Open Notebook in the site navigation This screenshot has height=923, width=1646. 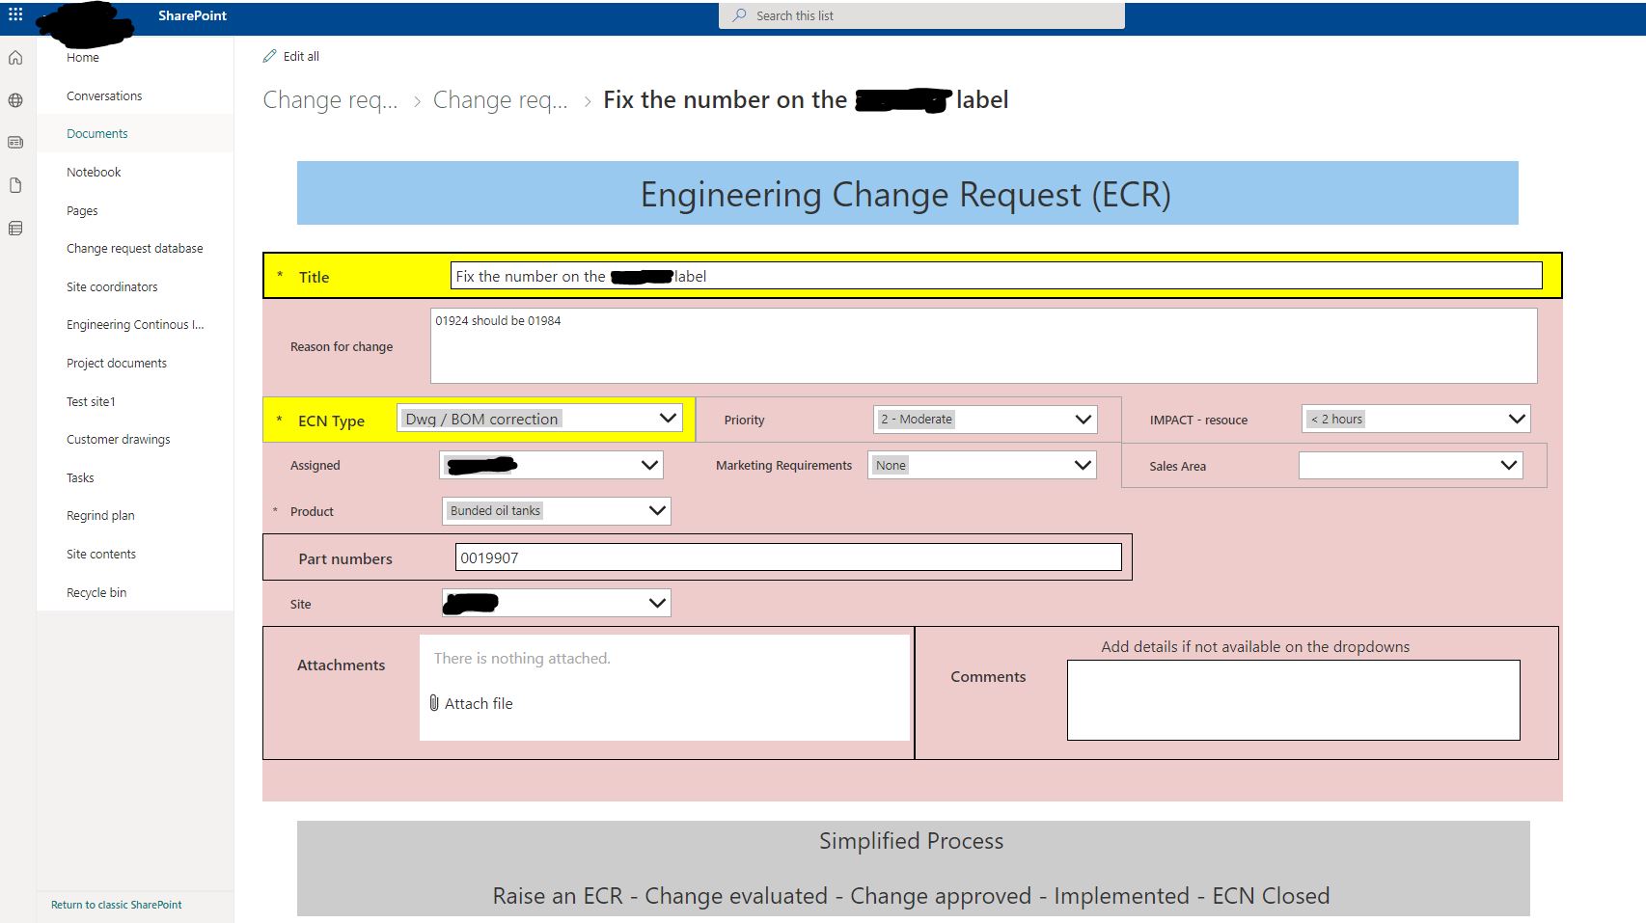(x=94, y=172)
